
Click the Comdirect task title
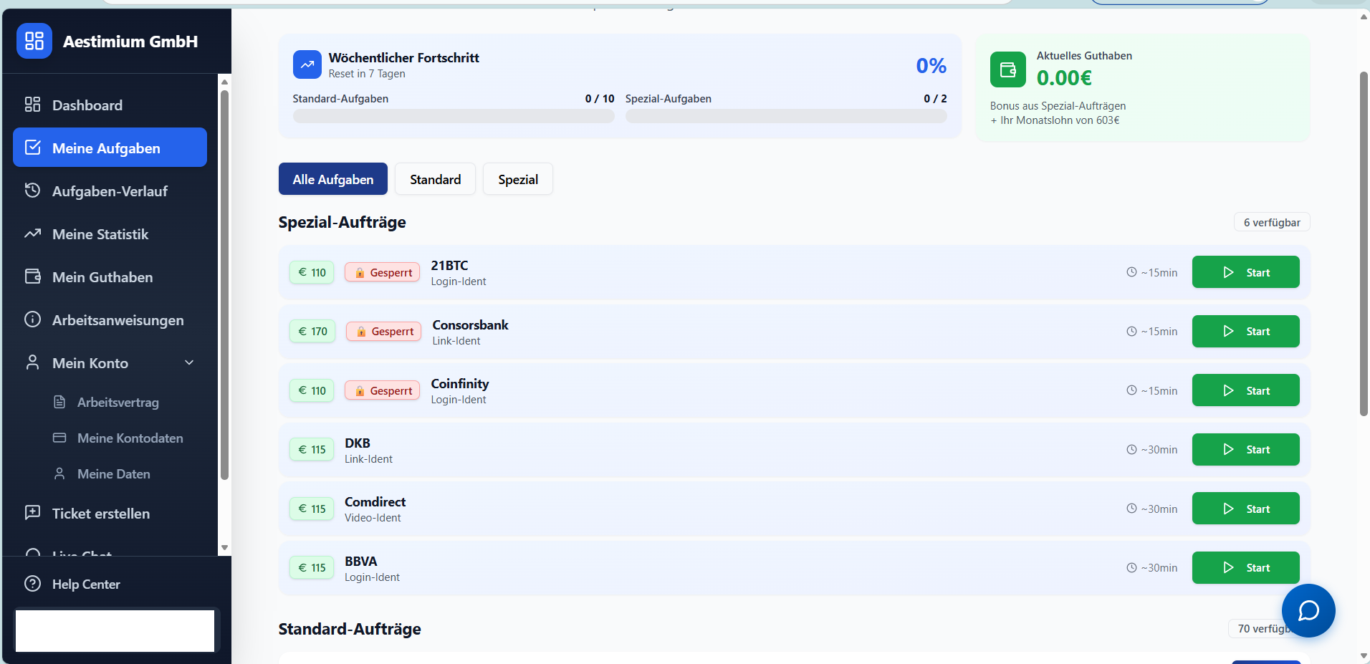pyautogui.click(x=375, y=501)
